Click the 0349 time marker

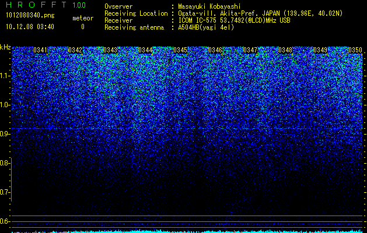[320, 50]
